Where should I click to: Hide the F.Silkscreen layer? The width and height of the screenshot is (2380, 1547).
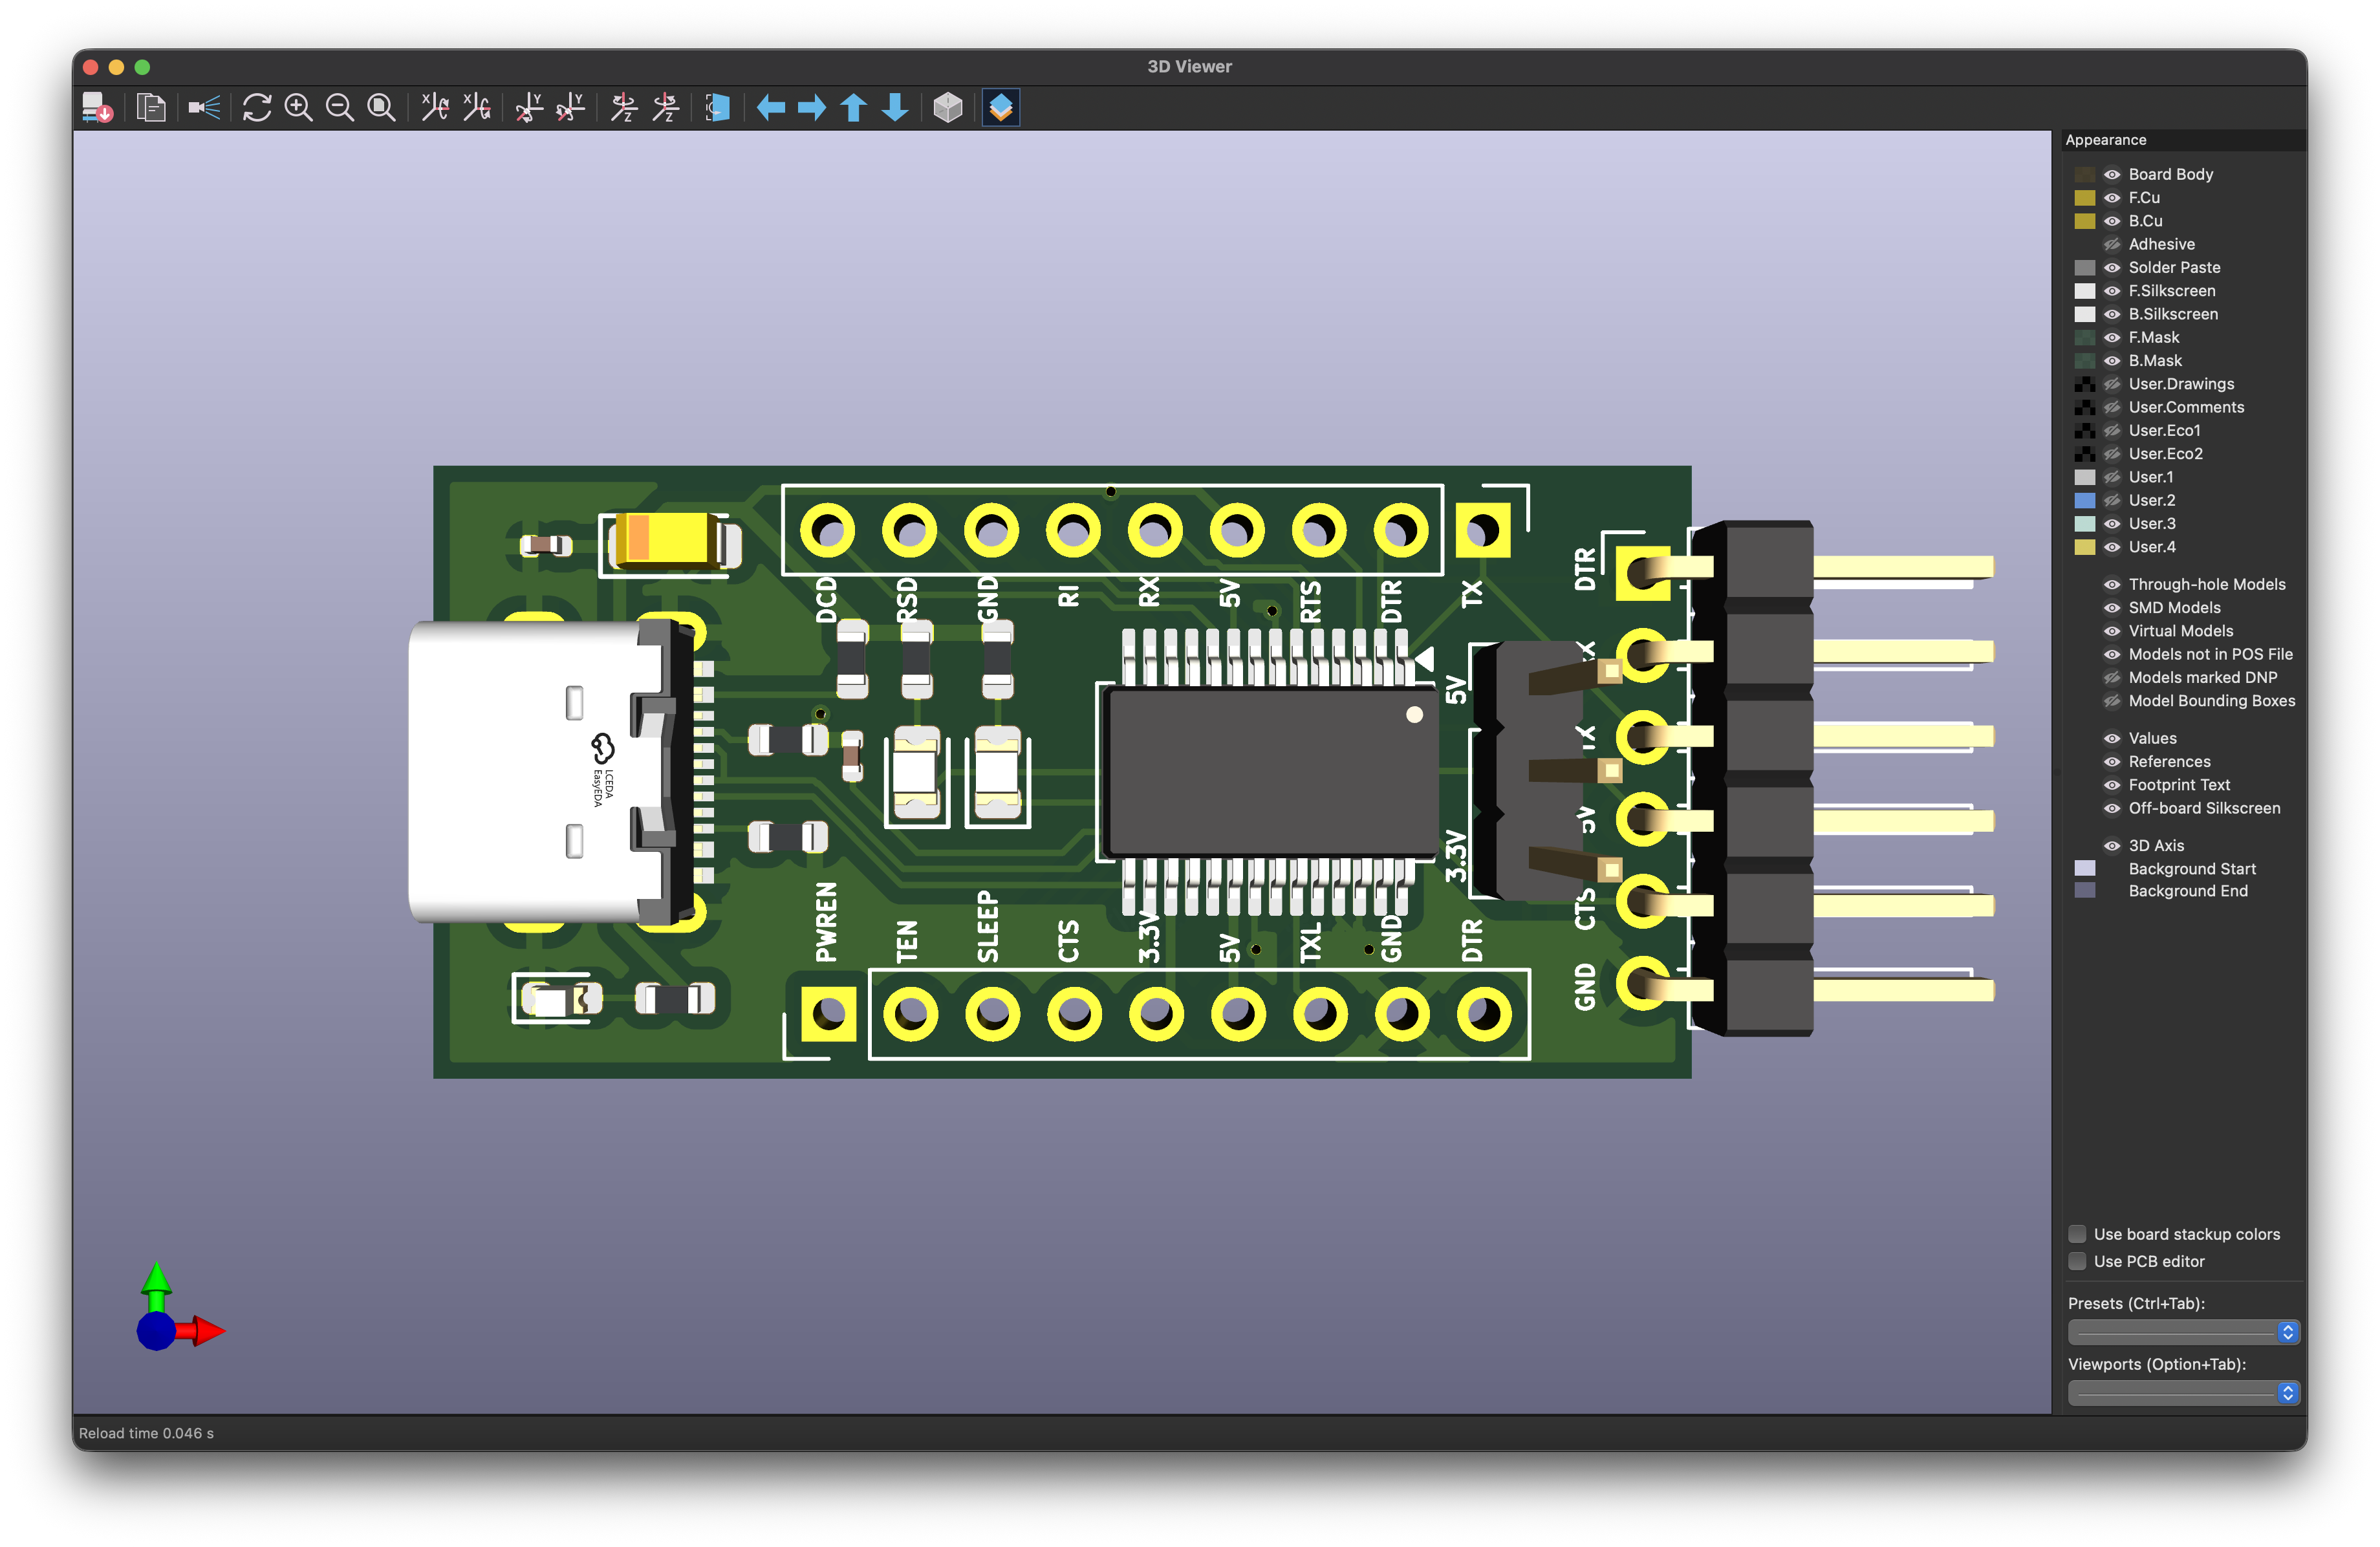tap(2112, 291)
